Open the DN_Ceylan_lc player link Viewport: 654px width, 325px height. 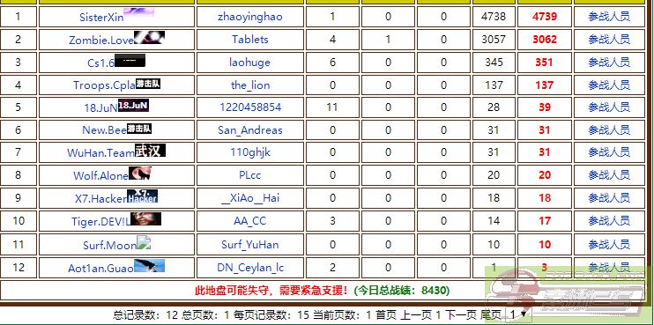(x=249, y=268)
